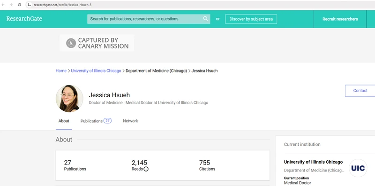375x186 pixels.
Task: Go to Home breadcrumb
Action: (x=61, y=71)
